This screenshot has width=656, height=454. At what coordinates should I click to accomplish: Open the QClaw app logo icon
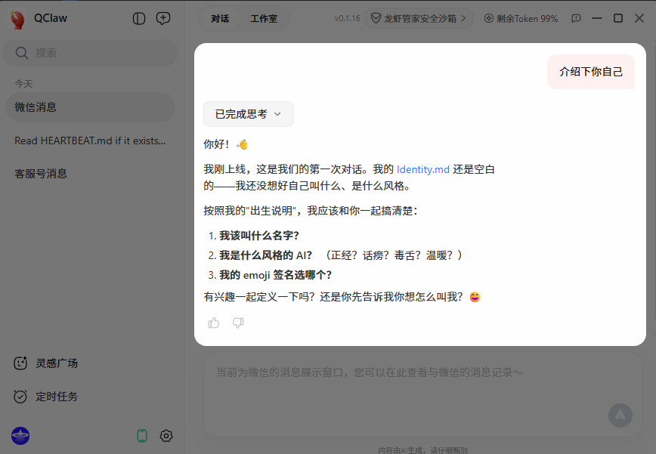click(x=18, y=17)
